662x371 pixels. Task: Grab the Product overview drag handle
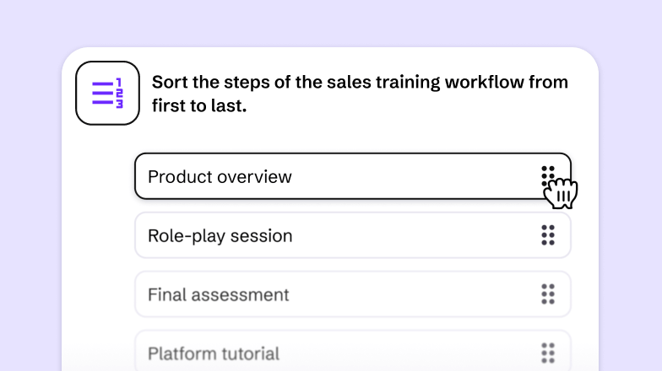[548, 175]
